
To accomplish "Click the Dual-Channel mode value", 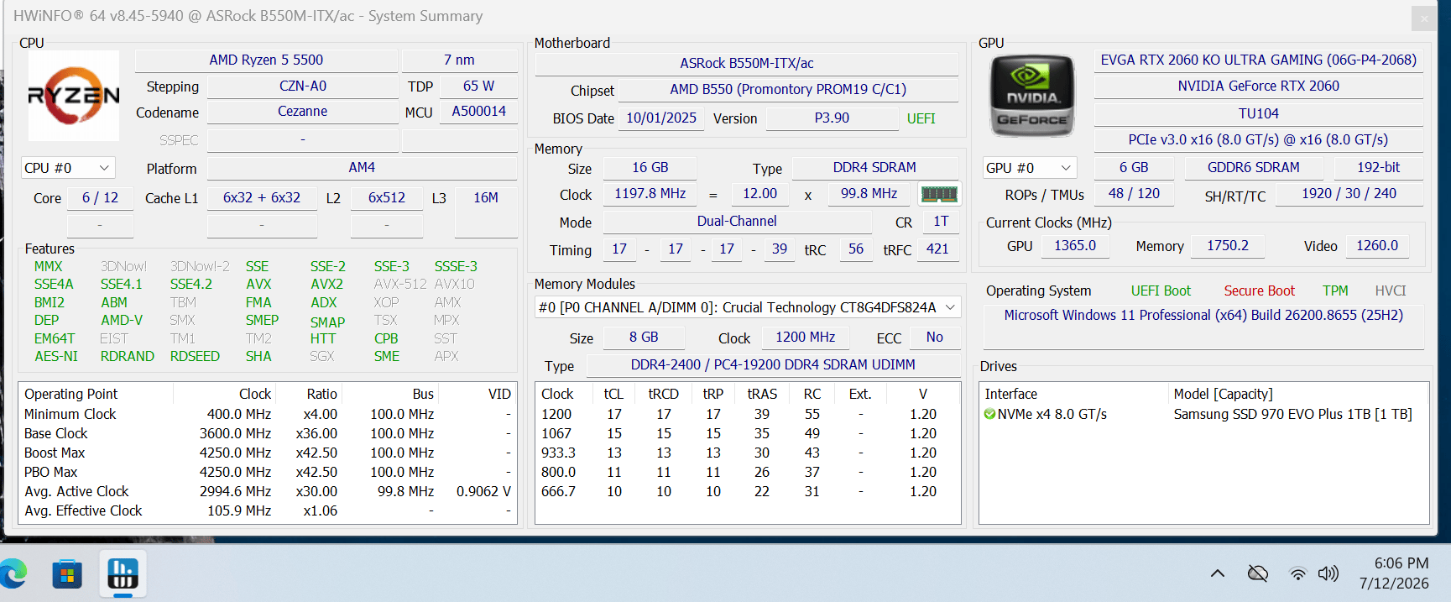I will pos(737,222).
